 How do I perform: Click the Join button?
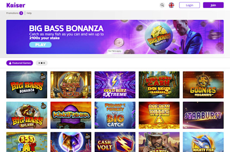click(x=213, y=5)
